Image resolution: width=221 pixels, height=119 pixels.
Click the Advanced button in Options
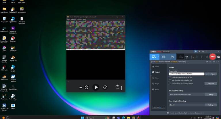tap(211, 84)
